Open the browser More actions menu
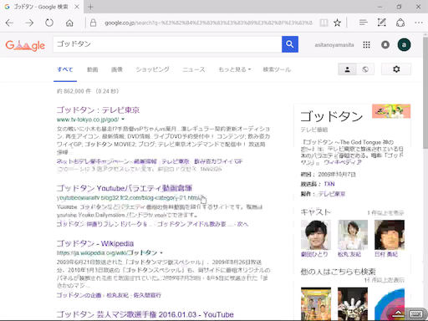 pos(419,23)
